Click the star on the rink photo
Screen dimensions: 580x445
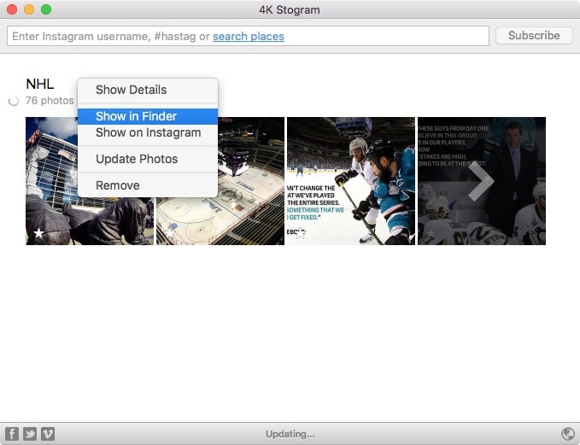(169, 232)
